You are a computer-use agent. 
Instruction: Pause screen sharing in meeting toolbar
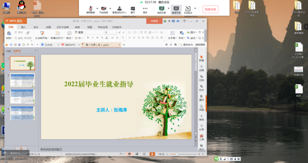pyautogui.click(x=176, y=10)
